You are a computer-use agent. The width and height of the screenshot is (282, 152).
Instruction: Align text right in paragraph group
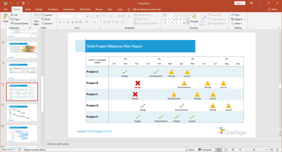tap(113, 22)
